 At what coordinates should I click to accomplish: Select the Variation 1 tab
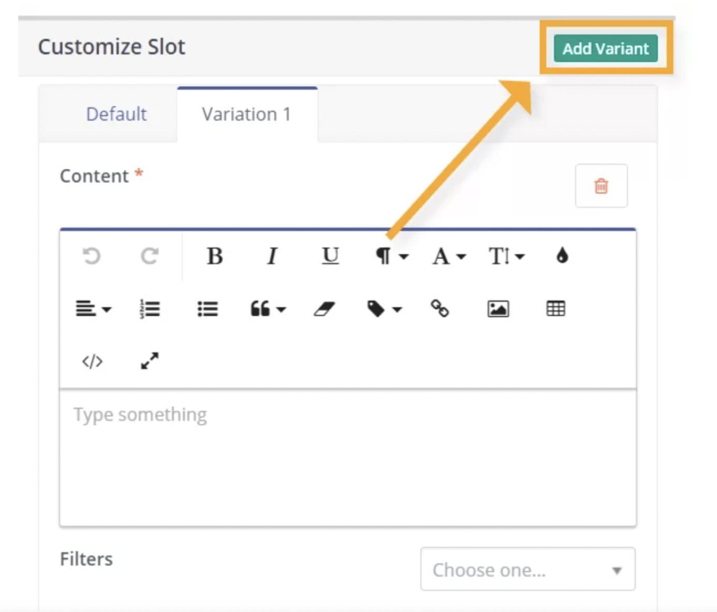point(247,114)
